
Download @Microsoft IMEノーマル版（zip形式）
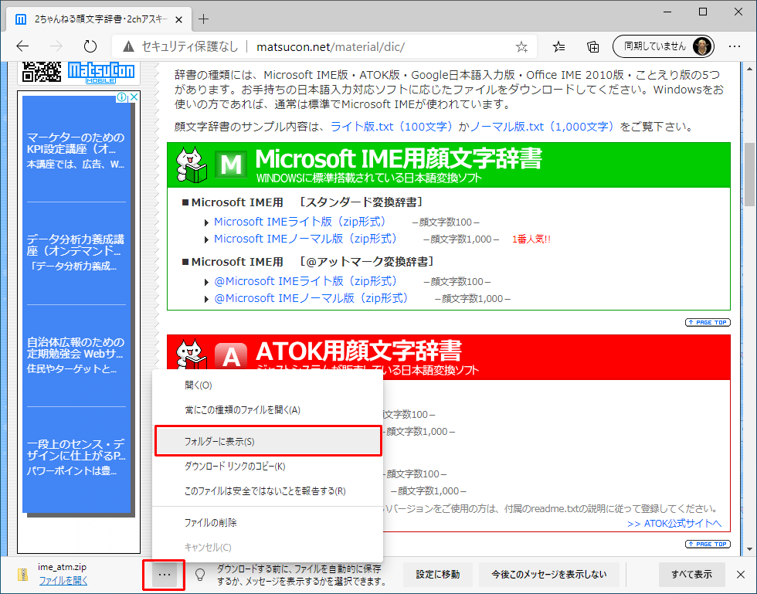(312, 298)
